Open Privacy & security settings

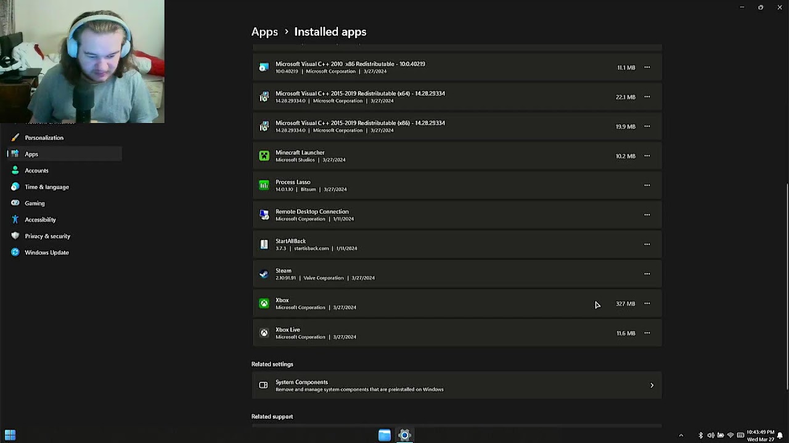pyautogui.click(x=47, y=236)
